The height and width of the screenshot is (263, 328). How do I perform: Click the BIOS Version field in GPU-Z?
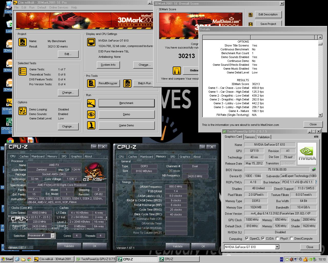(277, 170)
